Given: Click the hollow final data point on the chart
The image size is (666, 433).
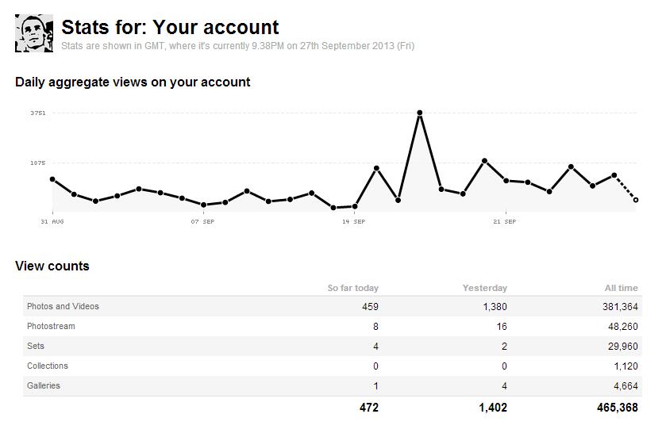Looking at the screenshot, I should (636, 200).
